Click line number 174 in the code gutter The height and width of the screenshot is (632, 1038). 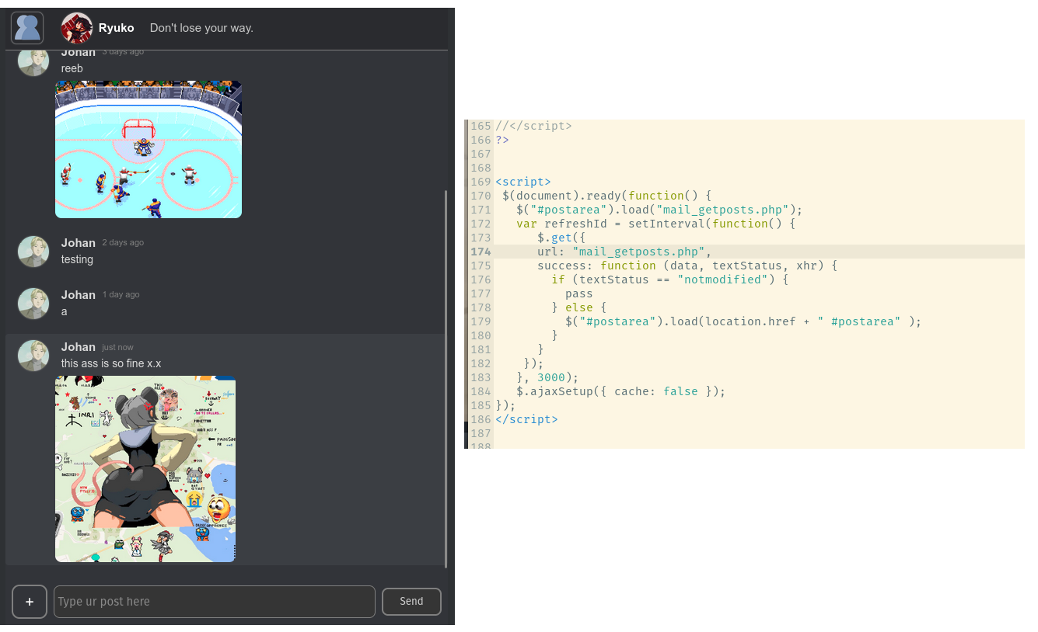click(x=481, y=252)
